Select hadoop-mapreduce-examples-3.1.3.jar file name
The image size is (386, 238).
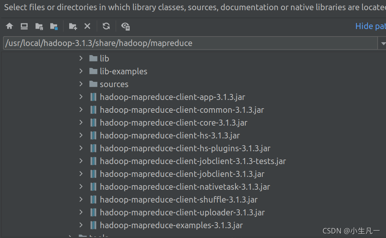click(x=171, y=226)
